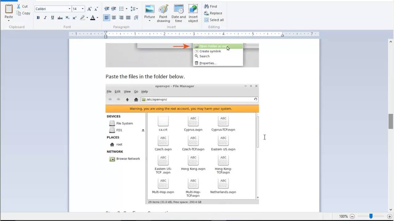Click the Edit menu in the File Manager picture
This screenshot has width=394, height=221.
118,91
